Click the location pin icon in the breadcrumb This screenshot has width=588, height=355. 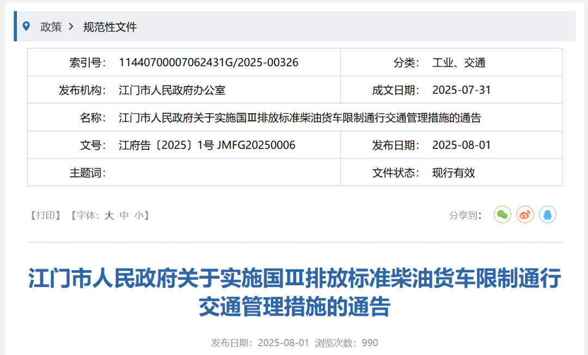[x=27, y=26]
